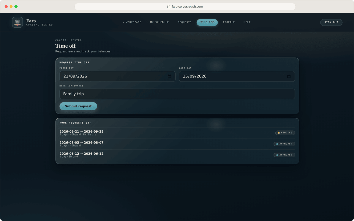Submit the time off request
The height and width of the screenshot is (221, 354).
[x=78, y=106]
